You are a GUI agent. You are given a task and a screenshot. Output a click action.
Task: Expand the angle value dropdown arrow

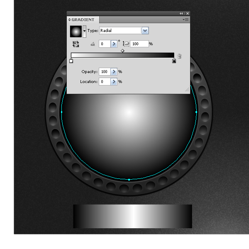(x=114, y=44)
